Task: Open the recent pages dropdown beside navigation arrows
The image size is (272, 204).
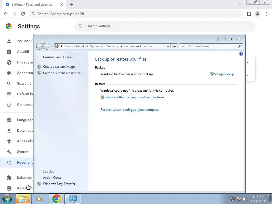Action: click(x=52, y=46)
